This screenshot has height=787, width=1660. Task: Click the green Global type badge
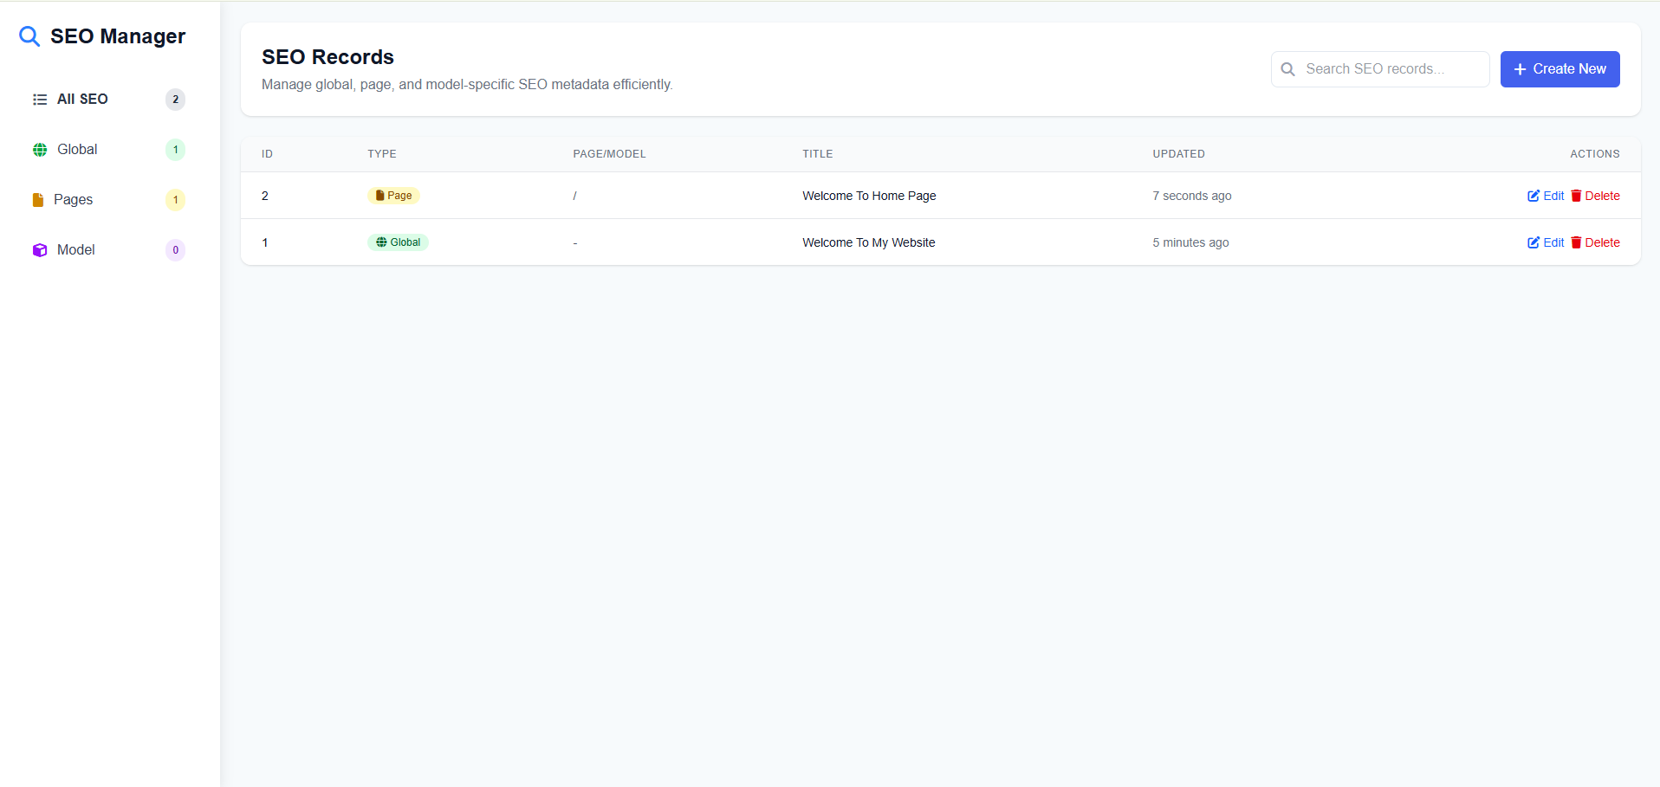399,242
